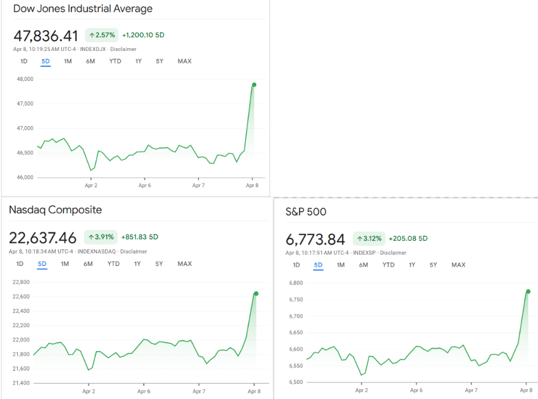Click the Nasdaq 3.91% gain badge
This screenshot has height=399, width=538.
pos(100,237)
